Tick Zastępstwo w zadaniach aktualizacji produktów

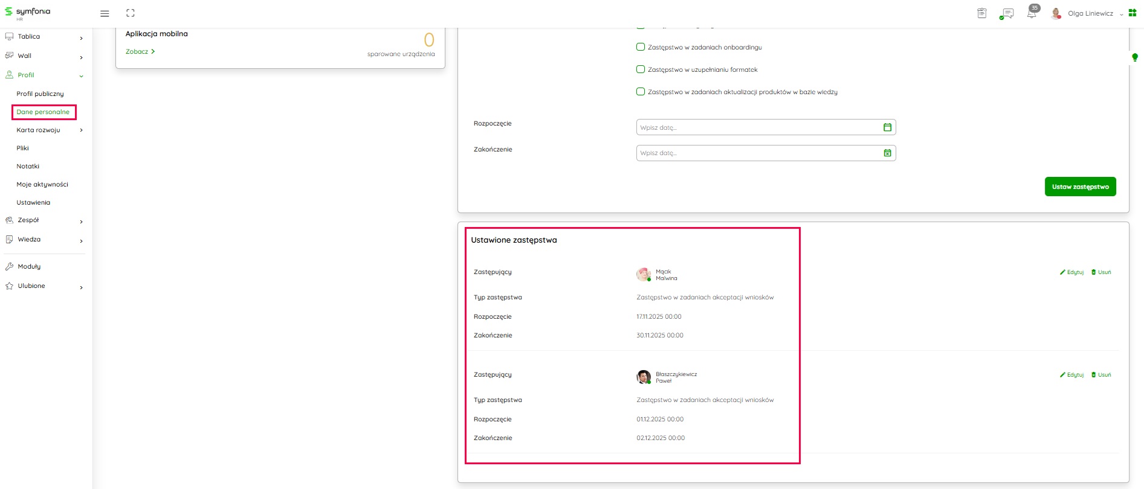[641, 92]
